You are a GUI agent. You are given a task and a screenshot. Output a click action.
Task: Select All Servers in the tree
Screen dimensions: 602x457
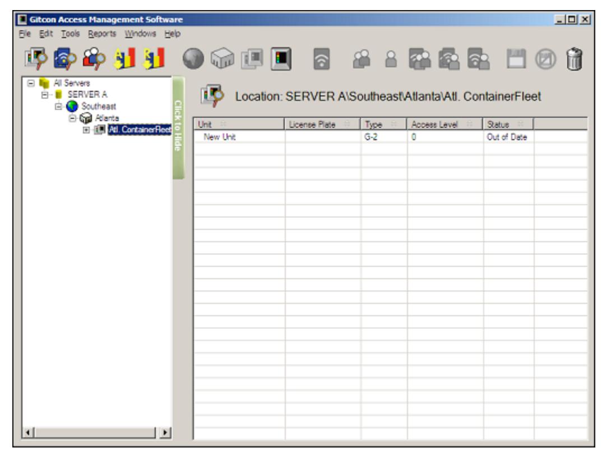click(72, 83)
